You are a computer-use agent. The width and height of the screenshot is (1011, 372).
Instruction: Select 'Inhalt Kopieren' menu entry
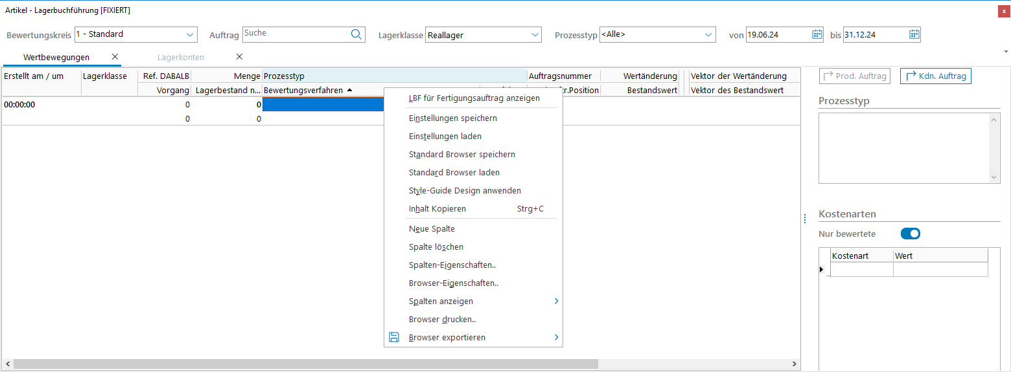click(x=437, y=209)
